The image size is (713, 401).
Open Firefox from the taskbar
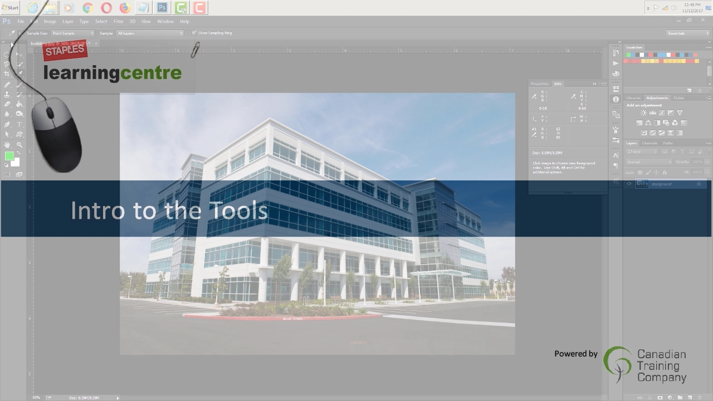click(125, 8)
